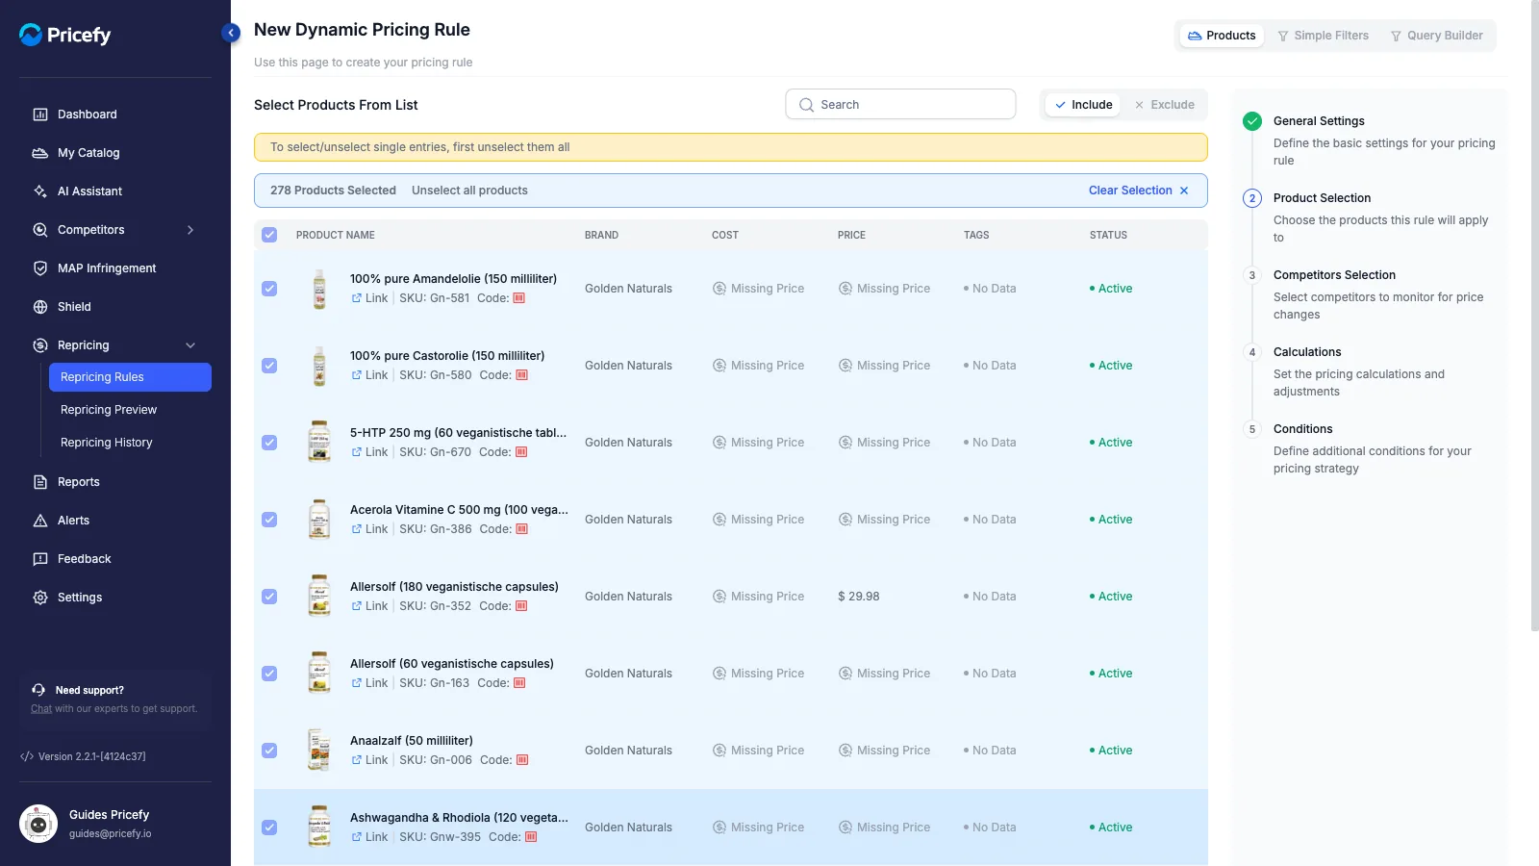The image size is (1539, 866).
Task: Click barcode icon for Gn-386
Action: click(x=521, y=529)
